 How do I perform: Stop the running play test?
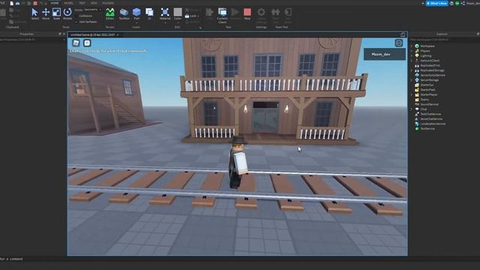[x=247, y=13]
